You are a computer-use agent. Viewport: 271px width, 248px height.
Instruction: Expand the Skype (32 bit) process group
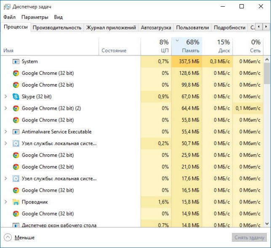coord(6,97)
